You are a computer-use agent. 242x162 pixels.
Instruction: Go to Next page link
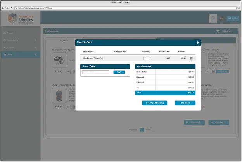pyautogui.click(x=149, y=130)
